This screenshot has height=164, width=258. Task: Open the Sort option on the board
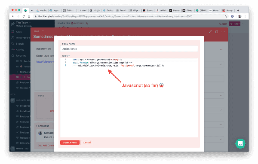(223, 24)
